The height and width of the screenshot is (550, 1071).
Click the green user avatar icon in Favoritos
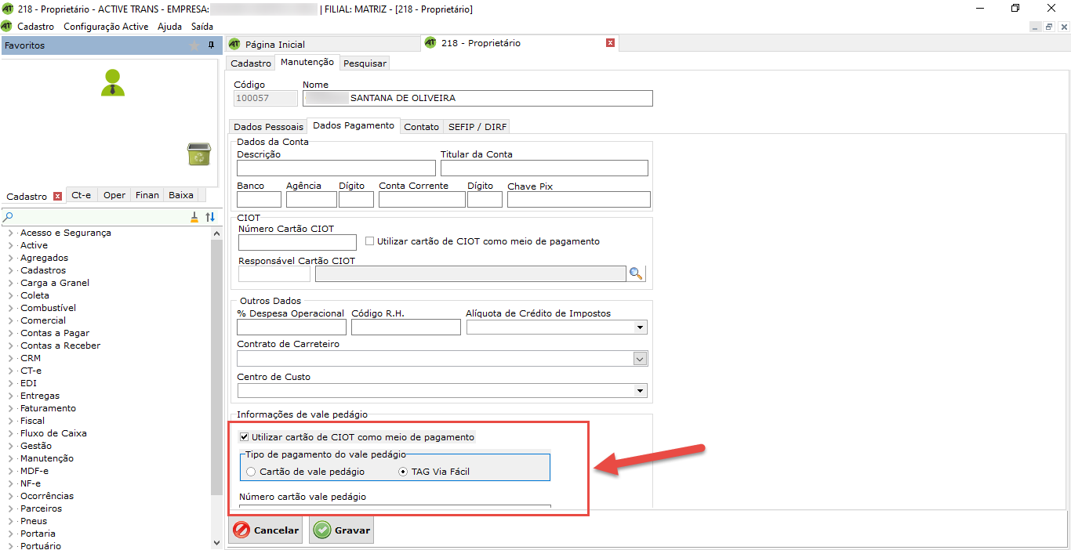[x=113, y=82]
